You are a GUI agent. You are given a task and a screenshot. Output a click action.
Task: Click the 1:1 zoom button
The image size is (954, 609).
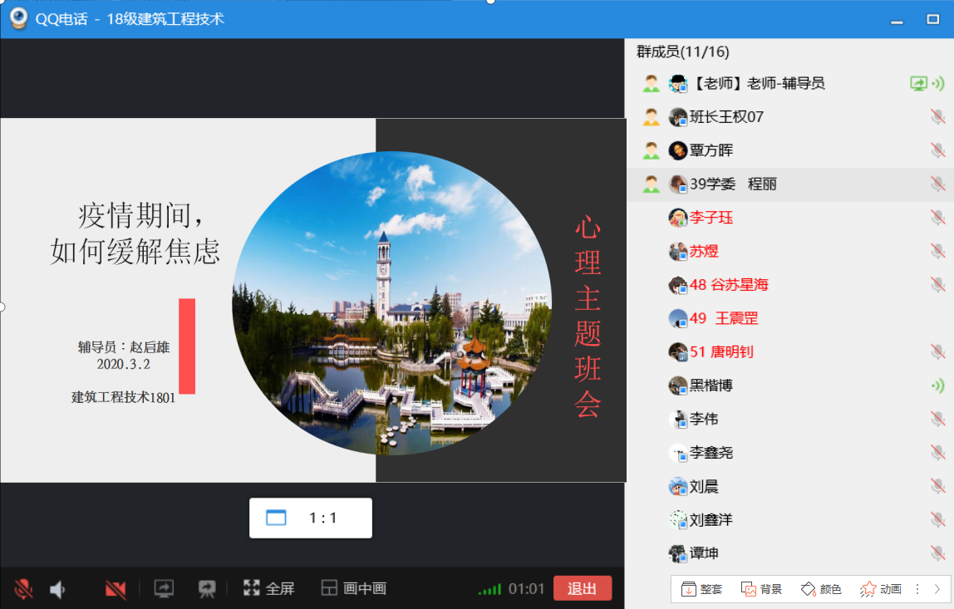pos(311,517)
